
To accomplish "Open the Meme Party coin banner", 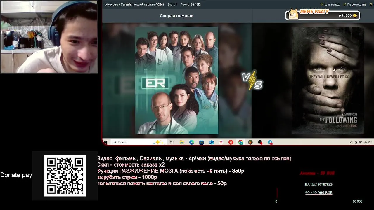I will (x=323, y=15).
